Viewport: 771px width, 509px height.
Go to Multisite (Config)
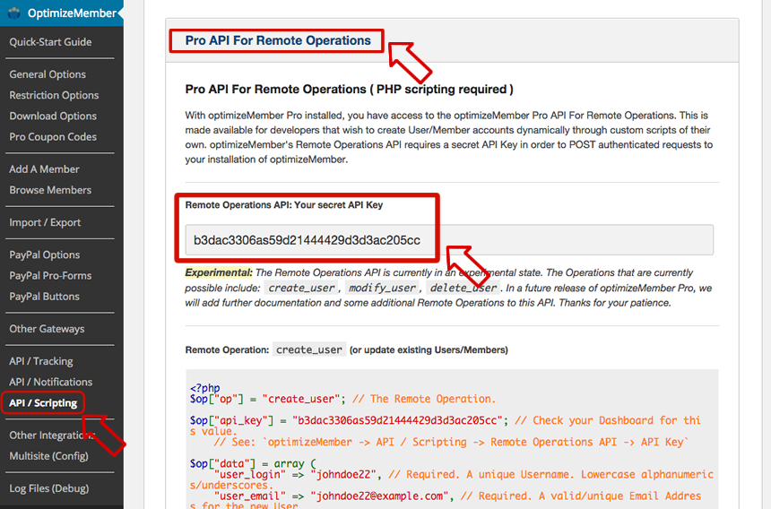tap(48, 456)
